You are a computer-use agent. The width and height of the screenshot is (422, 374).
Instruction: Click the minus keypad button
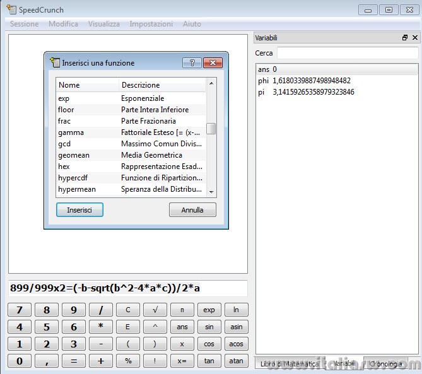coord(101,344)
